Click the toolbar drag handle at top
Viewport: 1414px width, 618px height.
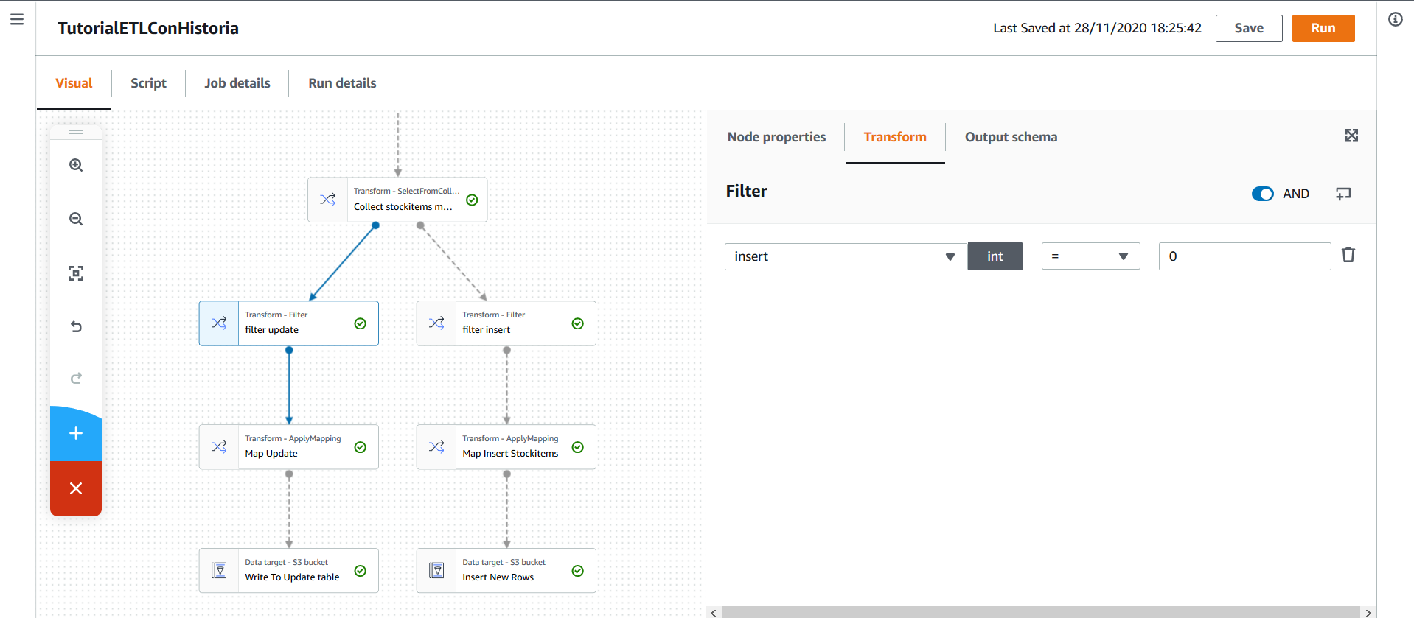click(76, 133)
